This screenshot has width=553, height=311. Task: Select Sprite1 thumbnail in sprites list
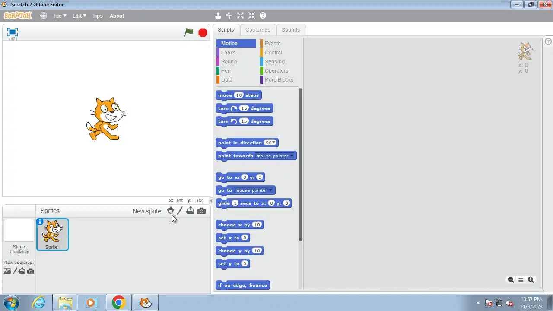point(53,235)
